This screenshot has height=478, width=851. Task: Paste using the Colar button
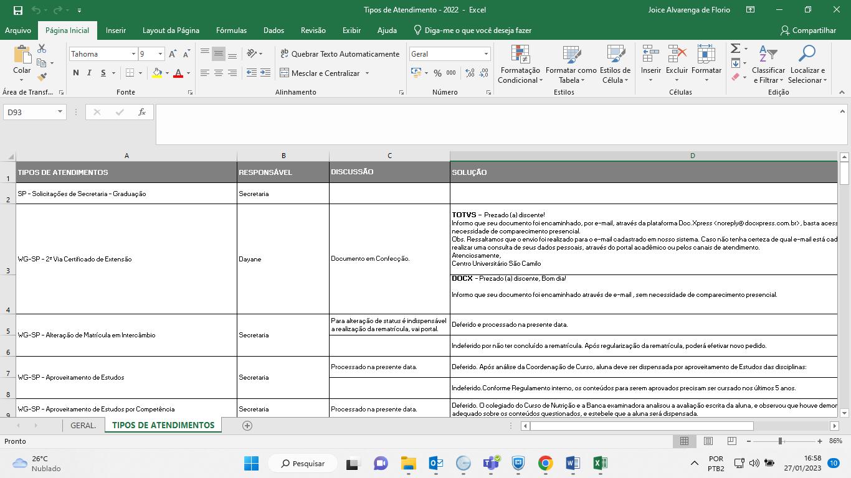(22, 60)
